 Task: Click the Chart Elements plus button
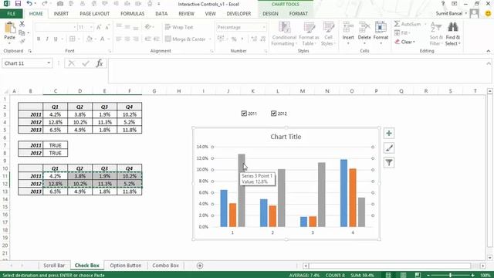[x=389, y=134]
